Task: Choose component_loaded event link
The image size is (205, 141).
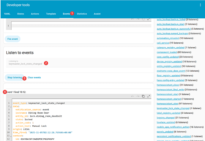Action: point(167,52)
